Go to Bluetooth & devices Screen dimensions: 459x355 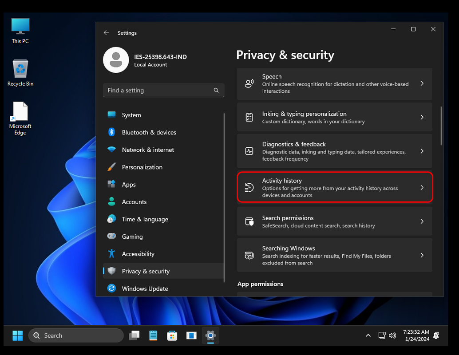163,132
